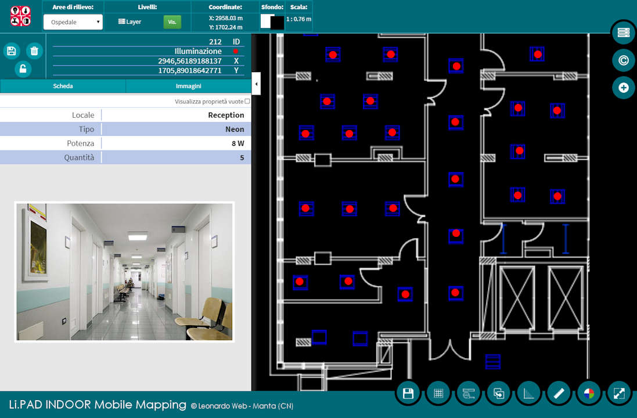
Task: Click the "Leonardo Web - Manta (CN)" footer text
Action: [246, 406]
